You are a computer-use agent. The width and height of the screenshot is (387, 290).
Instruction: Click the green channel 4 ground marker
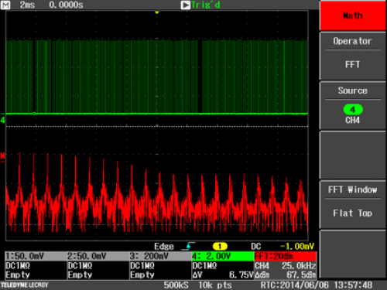[x=2, y=120]
